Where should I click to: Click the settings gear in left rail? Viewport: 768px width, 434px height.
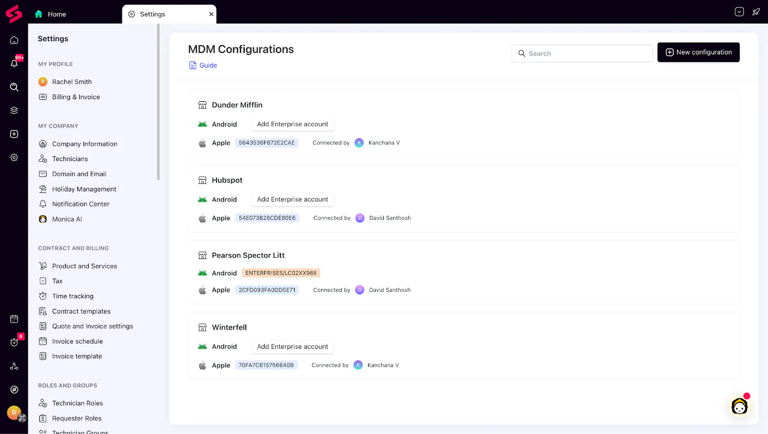coord(14,157)
